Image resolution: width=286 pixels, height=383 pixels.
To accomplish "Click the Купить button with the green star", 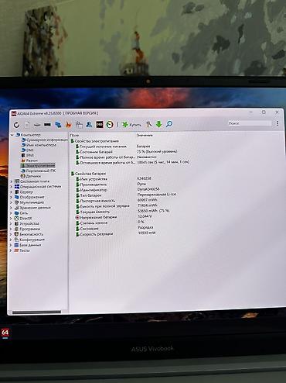I will [x=131, y=125].
